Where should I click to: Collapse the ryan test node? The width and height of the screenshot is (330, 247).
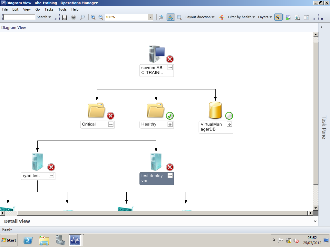(51, 176)
